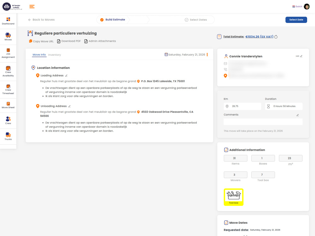Open the Crew section in the sidebar
Viewport: 315px width, 236px height.
[8, 121]
